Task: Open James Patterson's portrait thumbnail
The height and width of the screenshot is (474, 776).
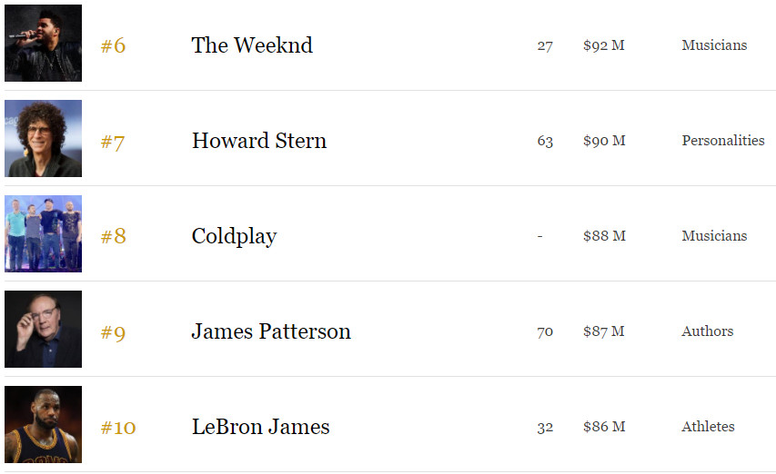Action: [43, 329]
